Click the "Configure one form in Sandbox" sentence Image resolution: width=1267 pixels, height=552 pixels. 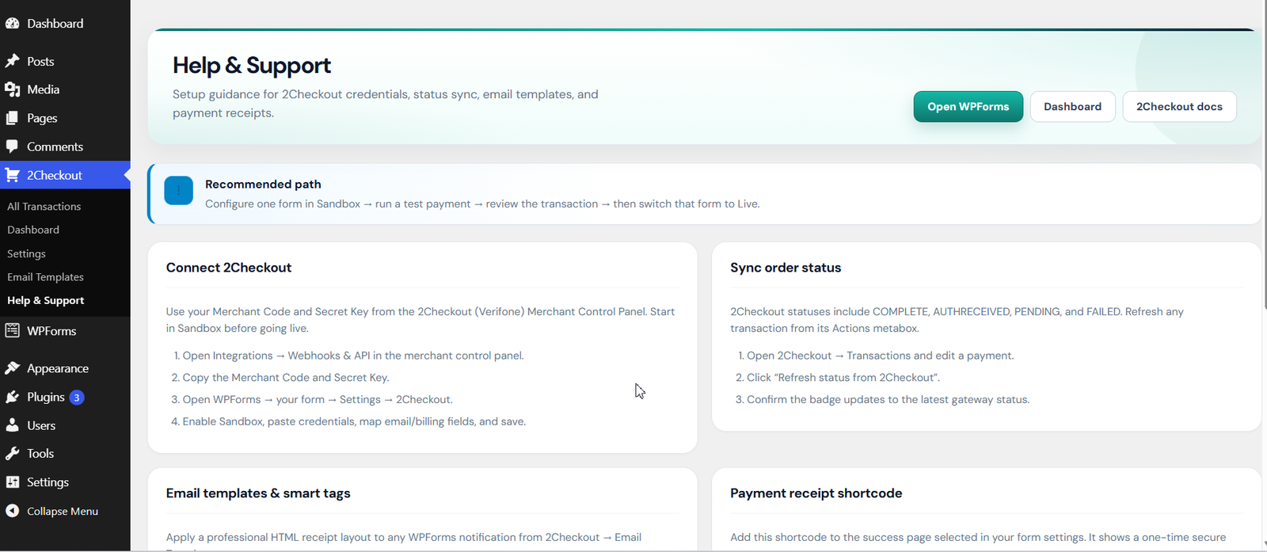tap(482, 204)
